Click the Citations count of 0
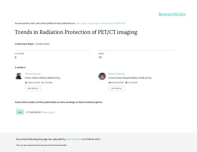 (x=15, y=57)
